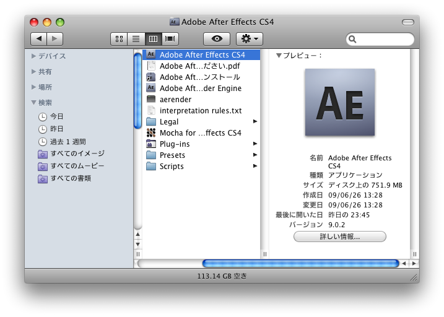Select the Plug-ins folder icon

click(x=151, y=144)
